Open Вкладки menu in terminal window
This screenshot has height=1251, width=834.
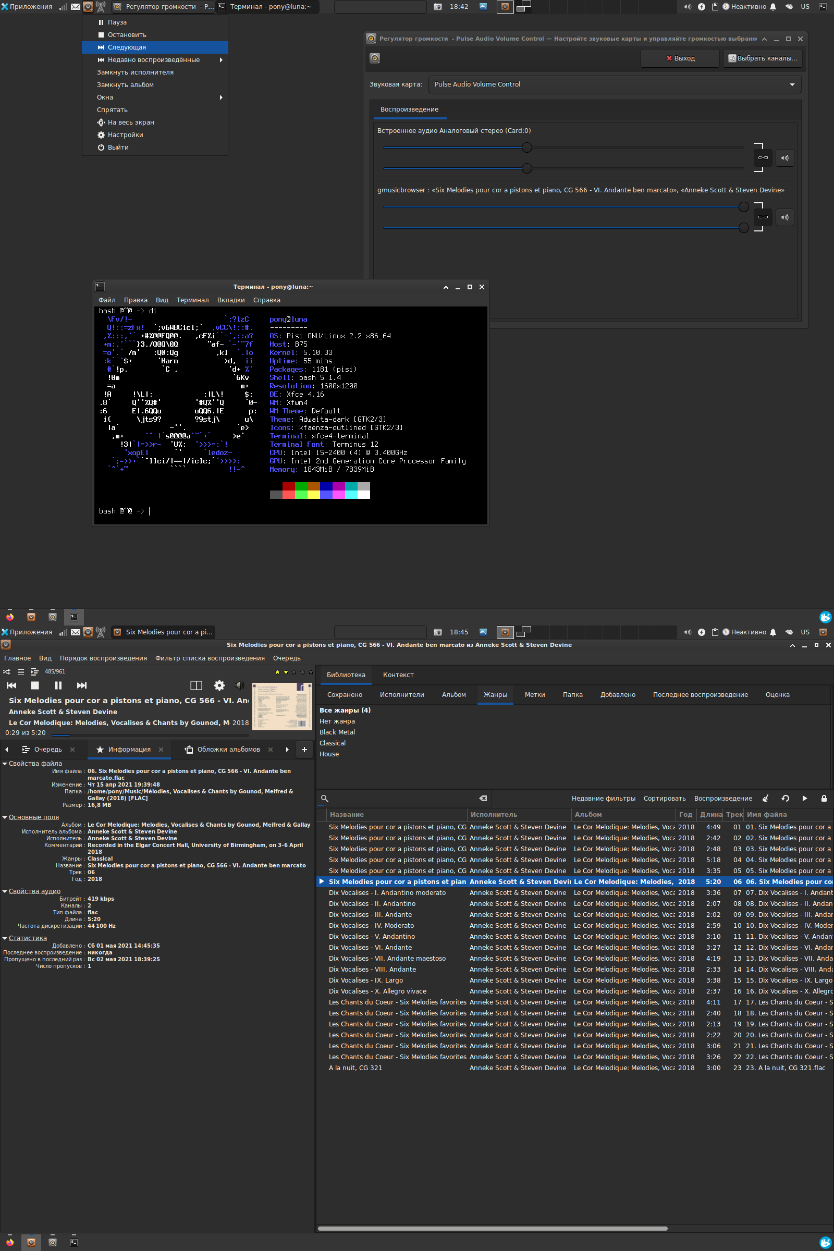231,300
